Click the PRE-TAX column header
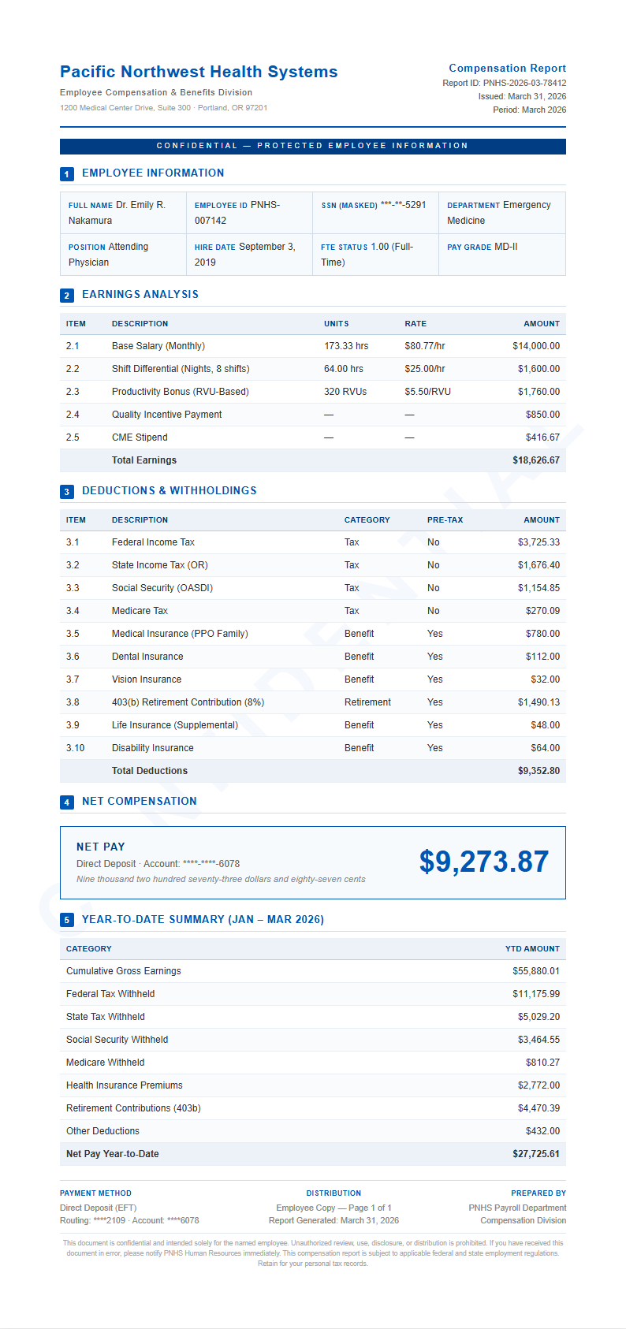626x1329 pixels. coord(445,520)
